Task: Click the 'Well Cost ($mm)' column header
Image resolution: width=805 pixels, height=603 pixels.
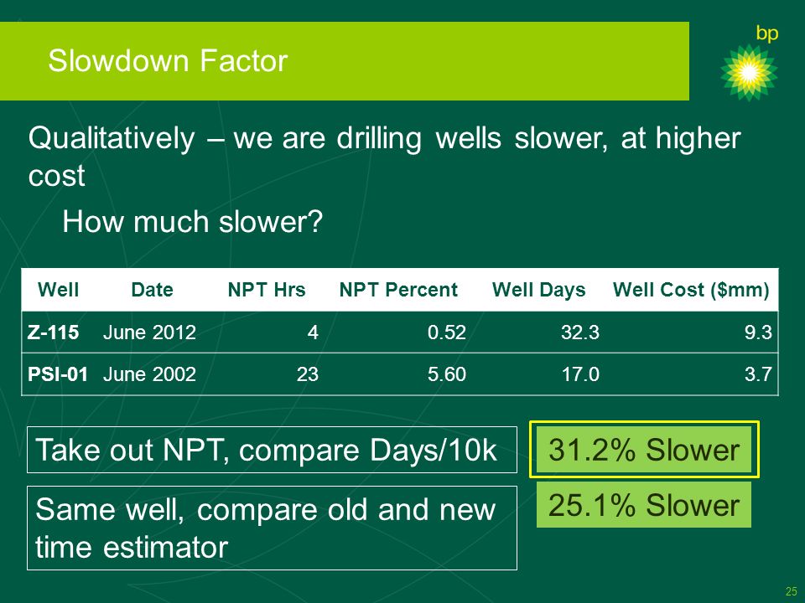Action: point(691,291)
